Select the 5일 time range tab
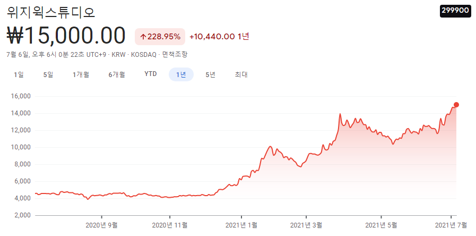 (48, 74)
